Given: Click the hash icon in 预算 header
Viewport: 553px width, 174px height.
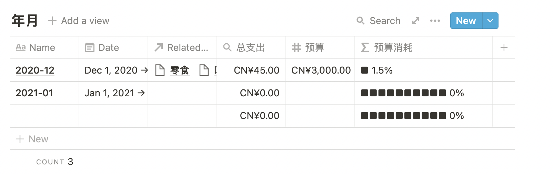Looking at the screenshot, I should 296,47.
